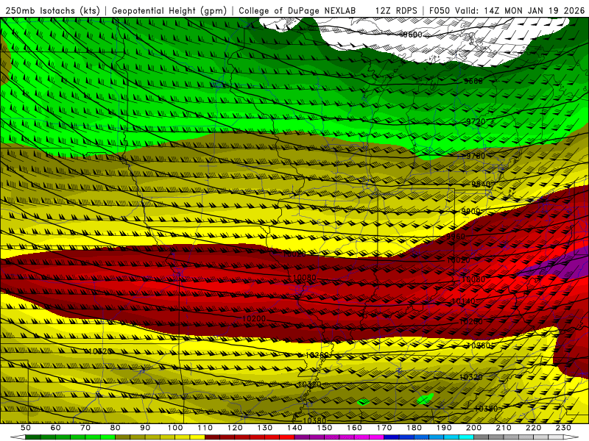The image size is (589, 441).
Task: Click the 50 value on the color scale
Action: pos(26,428)
